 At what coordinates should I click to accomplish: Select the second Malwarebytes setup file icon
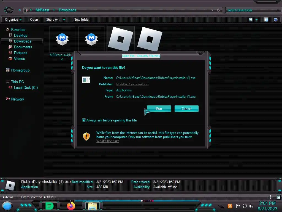click(91, 39)
